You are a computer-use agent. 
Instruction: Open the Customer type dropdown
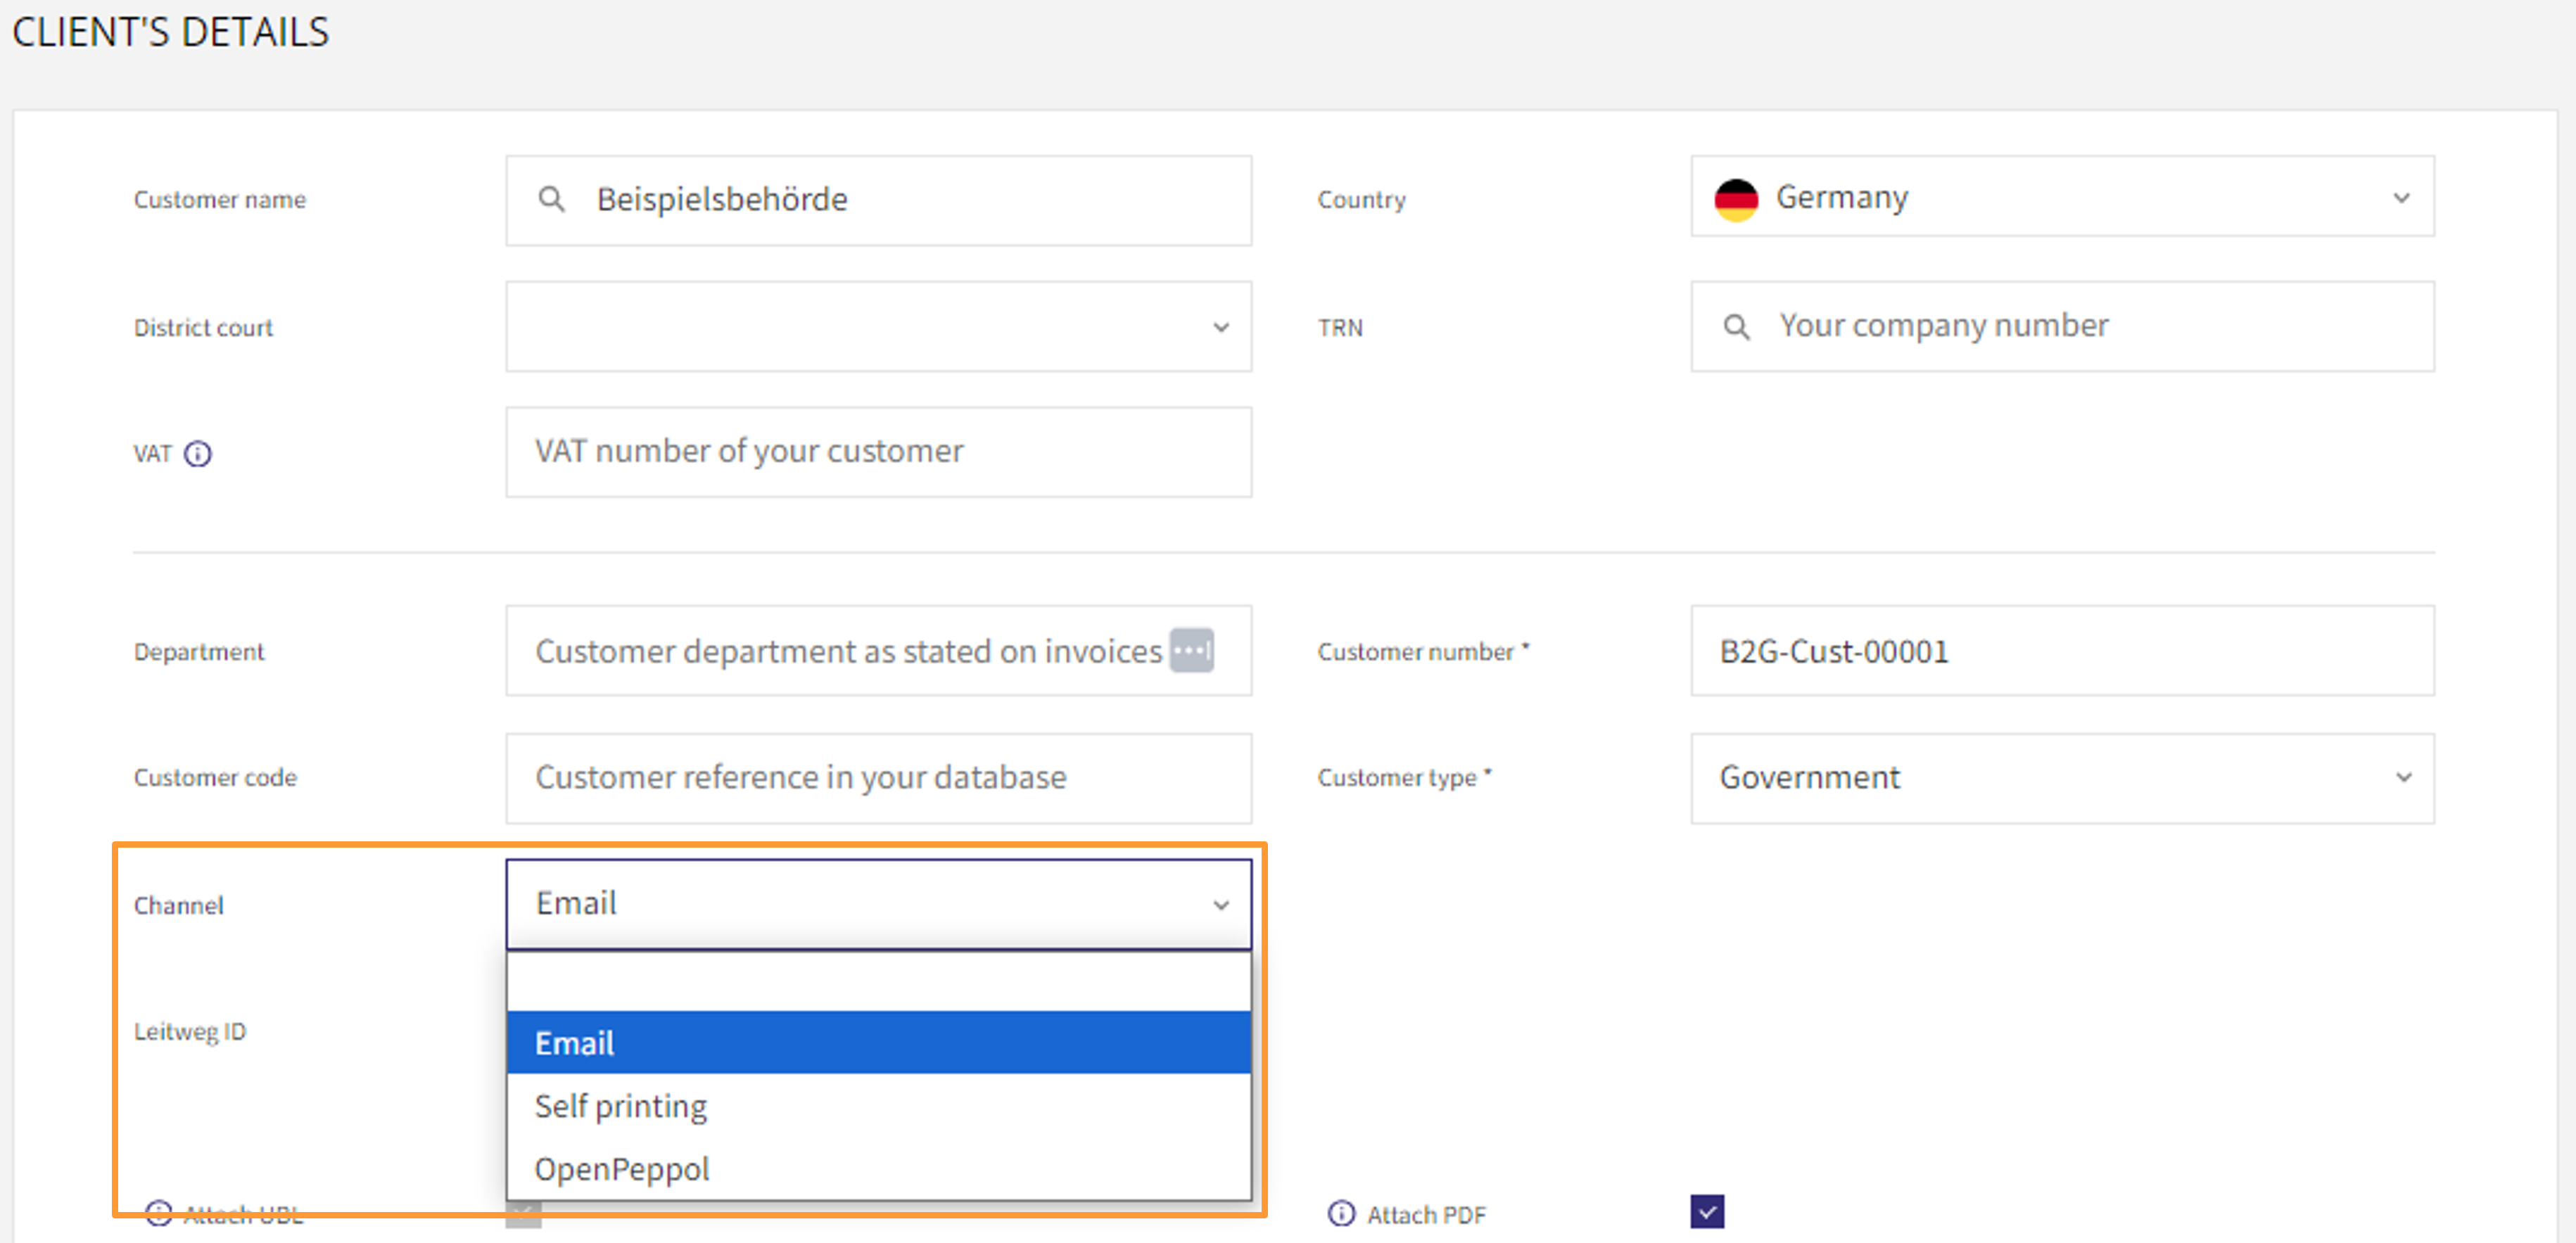coord(2062,778)
